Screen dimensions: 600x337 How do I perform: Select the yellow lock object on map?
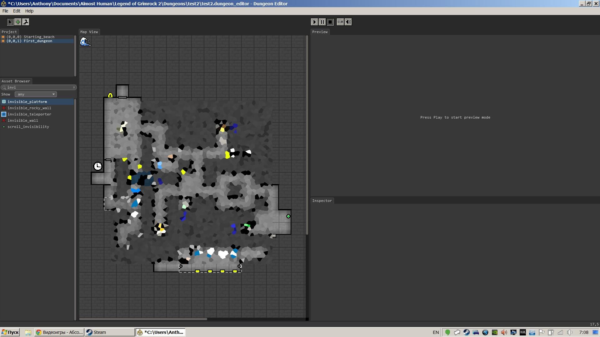click(x=110, y=95)
